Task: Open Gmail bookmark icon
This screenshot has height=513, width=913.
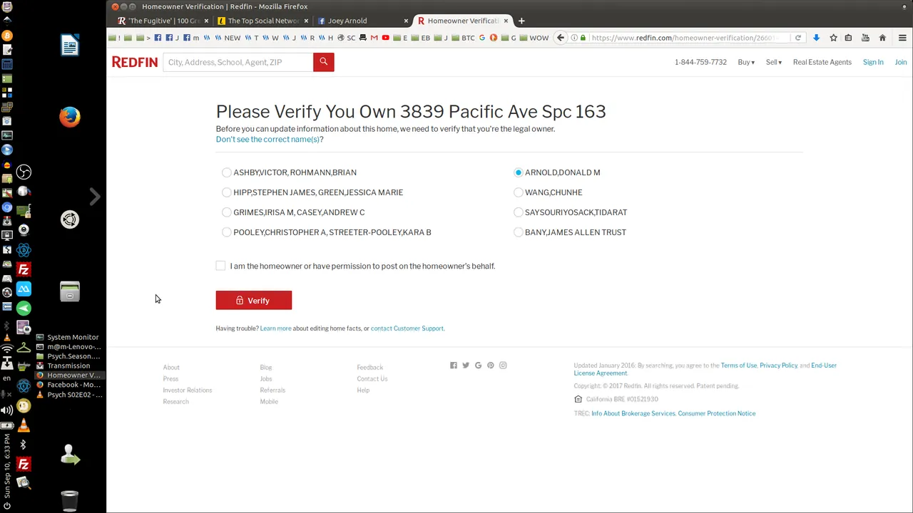Action: pyautogui.click(x=374, y=38)
